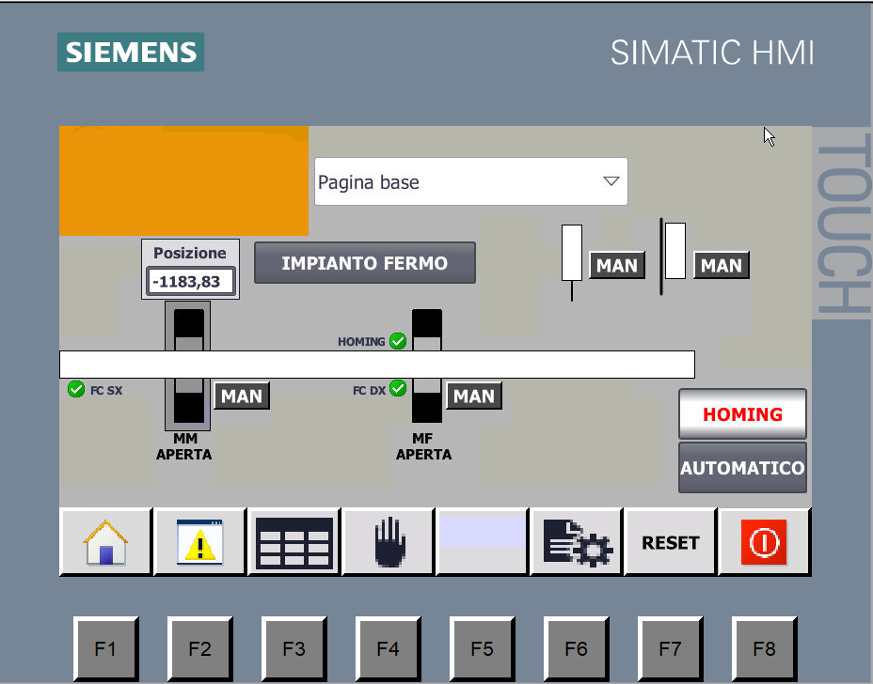The width and height of the screenshot is (873, 684).
Task: Expand the page selector arrow
Action: coord(611,181)
